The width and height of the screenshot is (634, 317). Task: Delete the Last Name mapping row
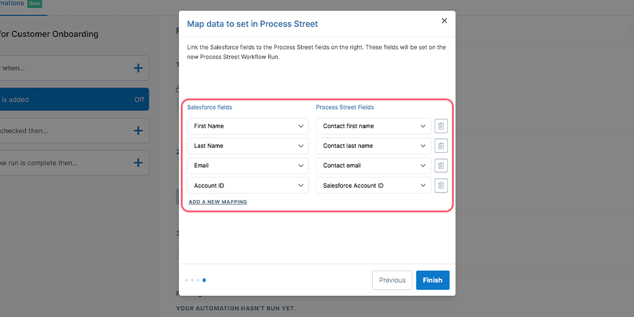coord(441,146)
